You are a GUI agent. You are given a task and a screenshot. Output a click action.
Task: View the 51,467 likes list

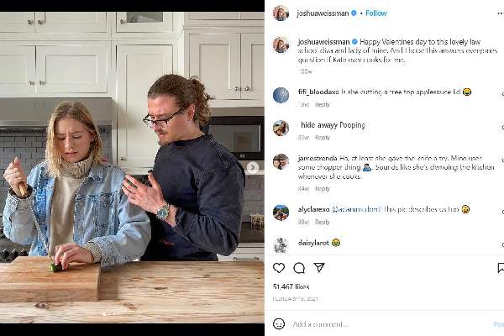(291, 286)
